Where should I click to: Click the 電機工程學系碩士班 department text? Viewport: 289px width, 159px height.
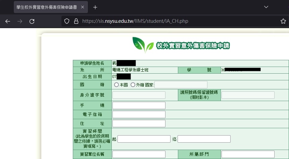click(x=130, y=70)
